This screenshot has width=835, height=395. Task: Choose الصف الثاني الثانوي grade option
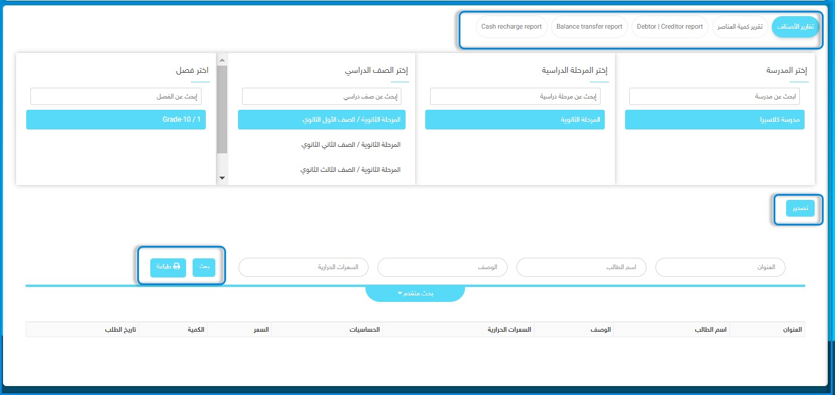(x=351, y=145)
